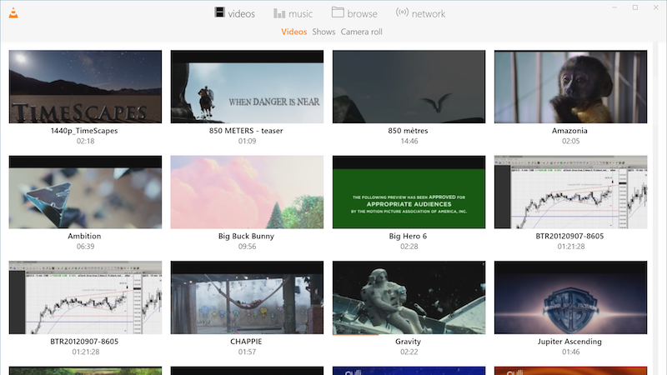The height and width of the screenshot is (375, 667).
Task: Click the 02:28 duration under Big Hero 6
Action: click(x=409, y=247)
